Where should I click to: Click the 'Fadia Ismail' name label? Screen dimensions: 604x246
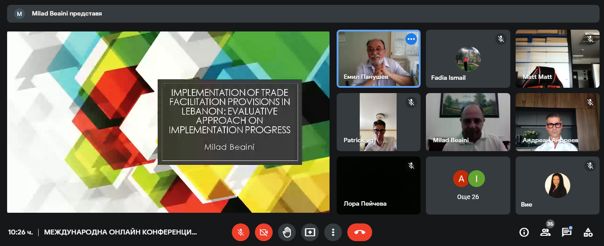449,78
